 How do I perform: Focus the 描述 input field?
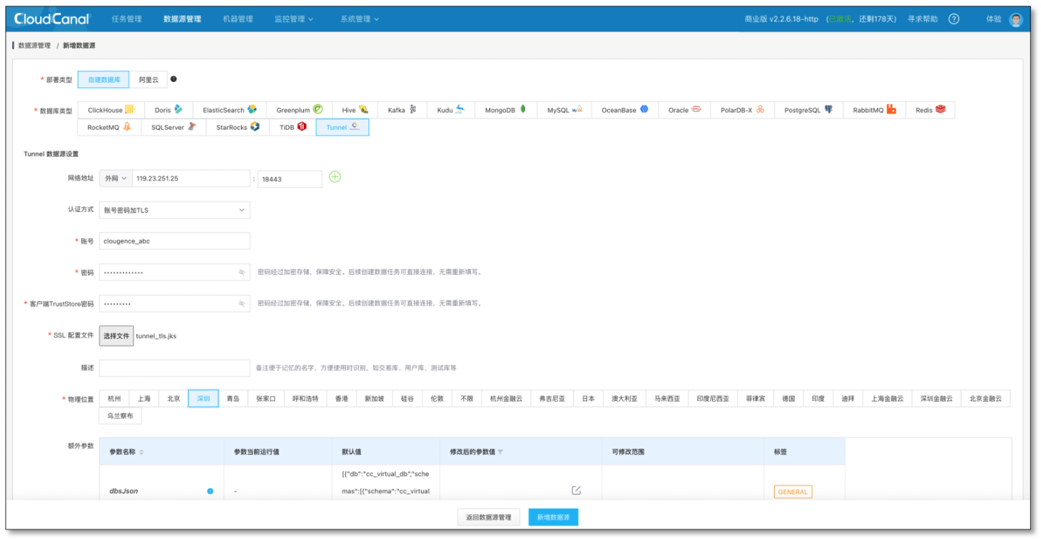point(175,368)
